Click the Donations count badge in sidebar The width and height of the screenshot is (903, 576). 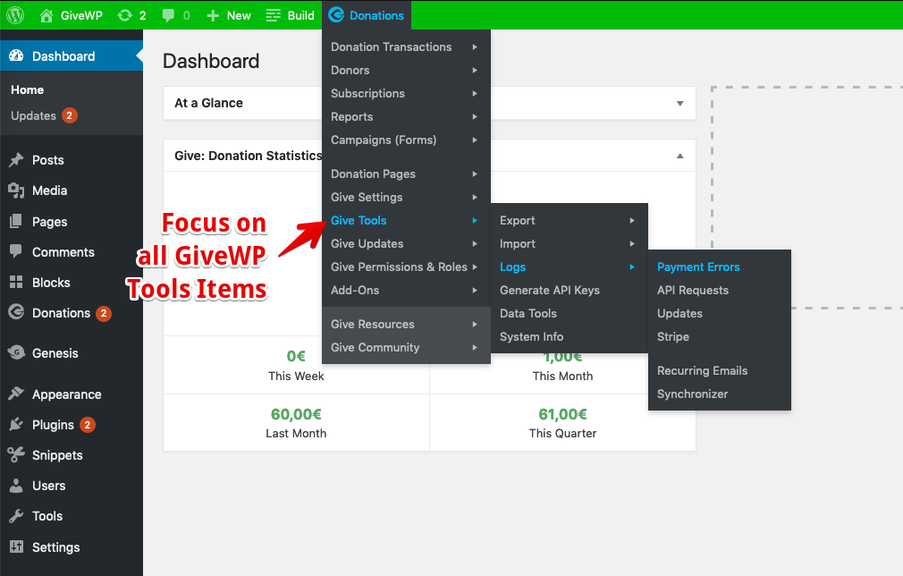point(104,313)
